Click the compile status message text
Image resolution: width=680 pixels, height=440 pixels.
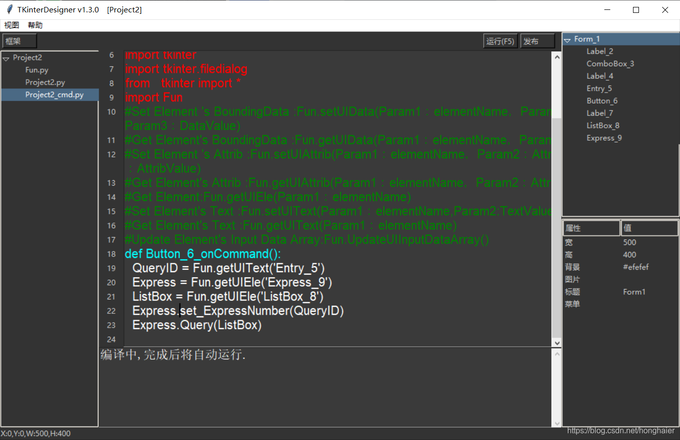(x=173, y=354)
